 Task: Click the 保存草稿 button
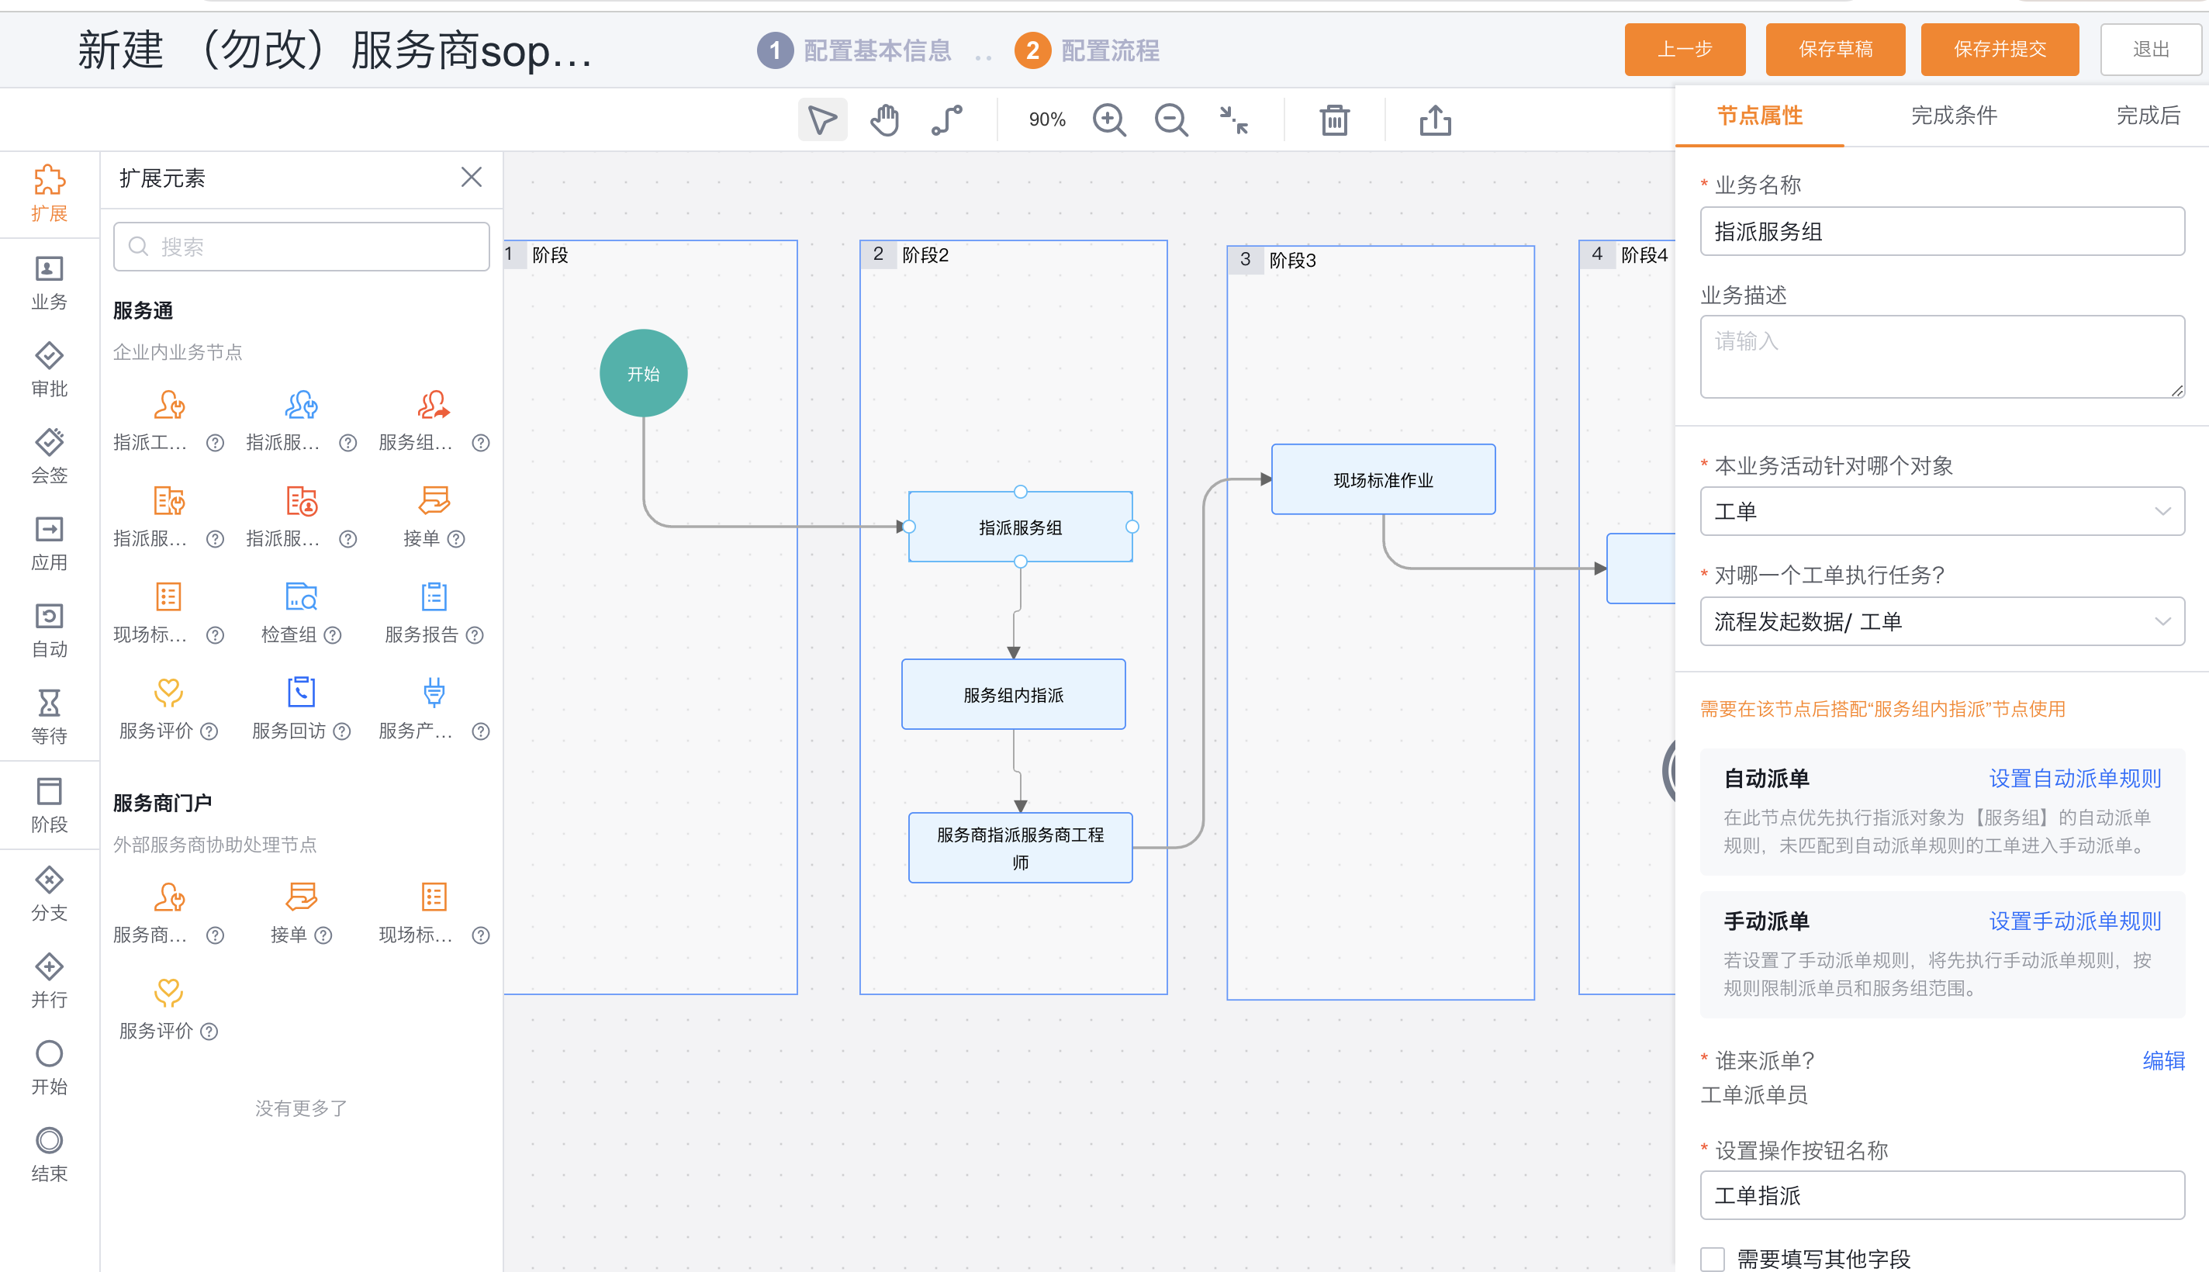[x=1835, y=49]
